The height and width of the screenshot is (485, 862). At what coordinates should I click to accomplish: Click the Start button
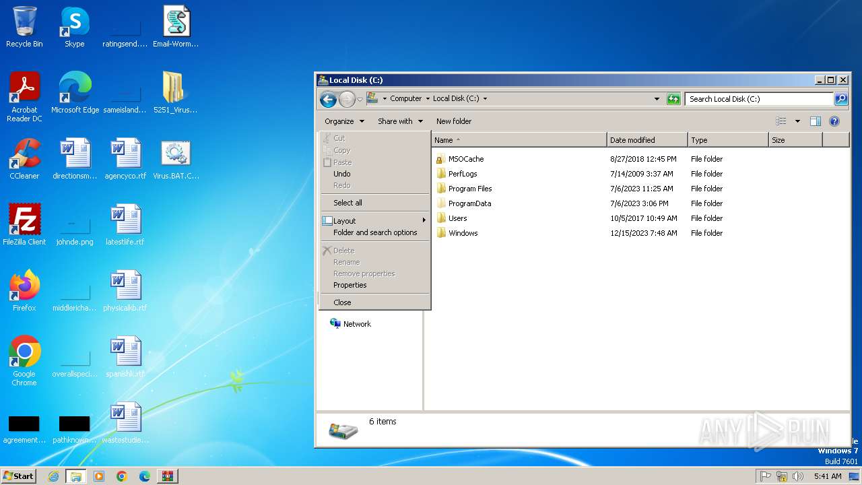click(x=18, y=476)
